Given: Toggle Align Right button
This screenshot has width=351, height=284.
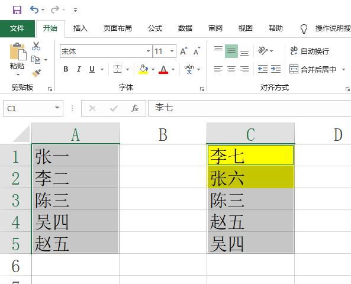Looking at the screenshot, I should pos(244,69).
